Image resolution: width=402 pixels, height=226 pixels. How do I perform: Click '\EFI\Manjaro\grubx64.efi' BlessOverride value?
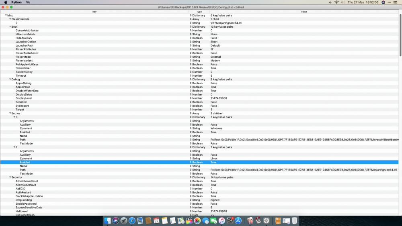[226, 23]
